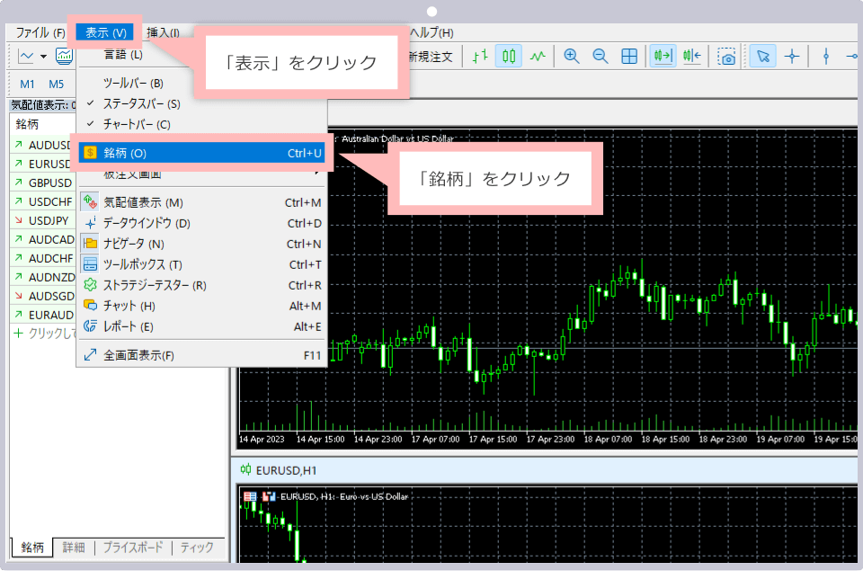The image size is (863, 571).
Task: Zoom out of the chart
Action: 600,56
